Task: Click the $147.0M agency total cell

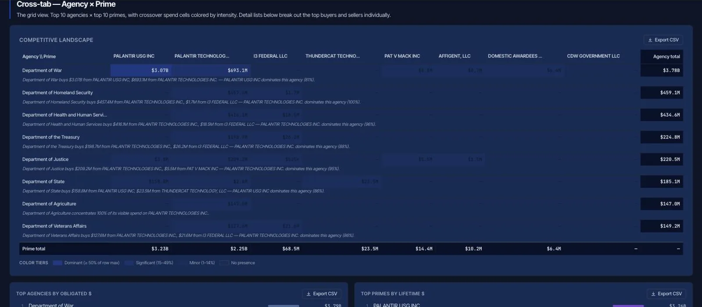Action: [x=662, y=204]
